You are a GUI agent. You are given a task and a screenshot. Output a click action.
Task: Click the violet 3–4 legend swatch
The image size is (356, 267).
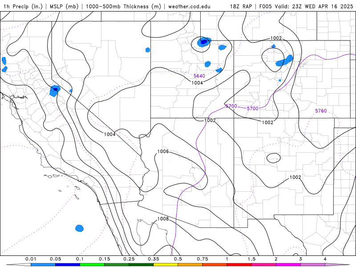pyautogui.click(x=313, y=265)
